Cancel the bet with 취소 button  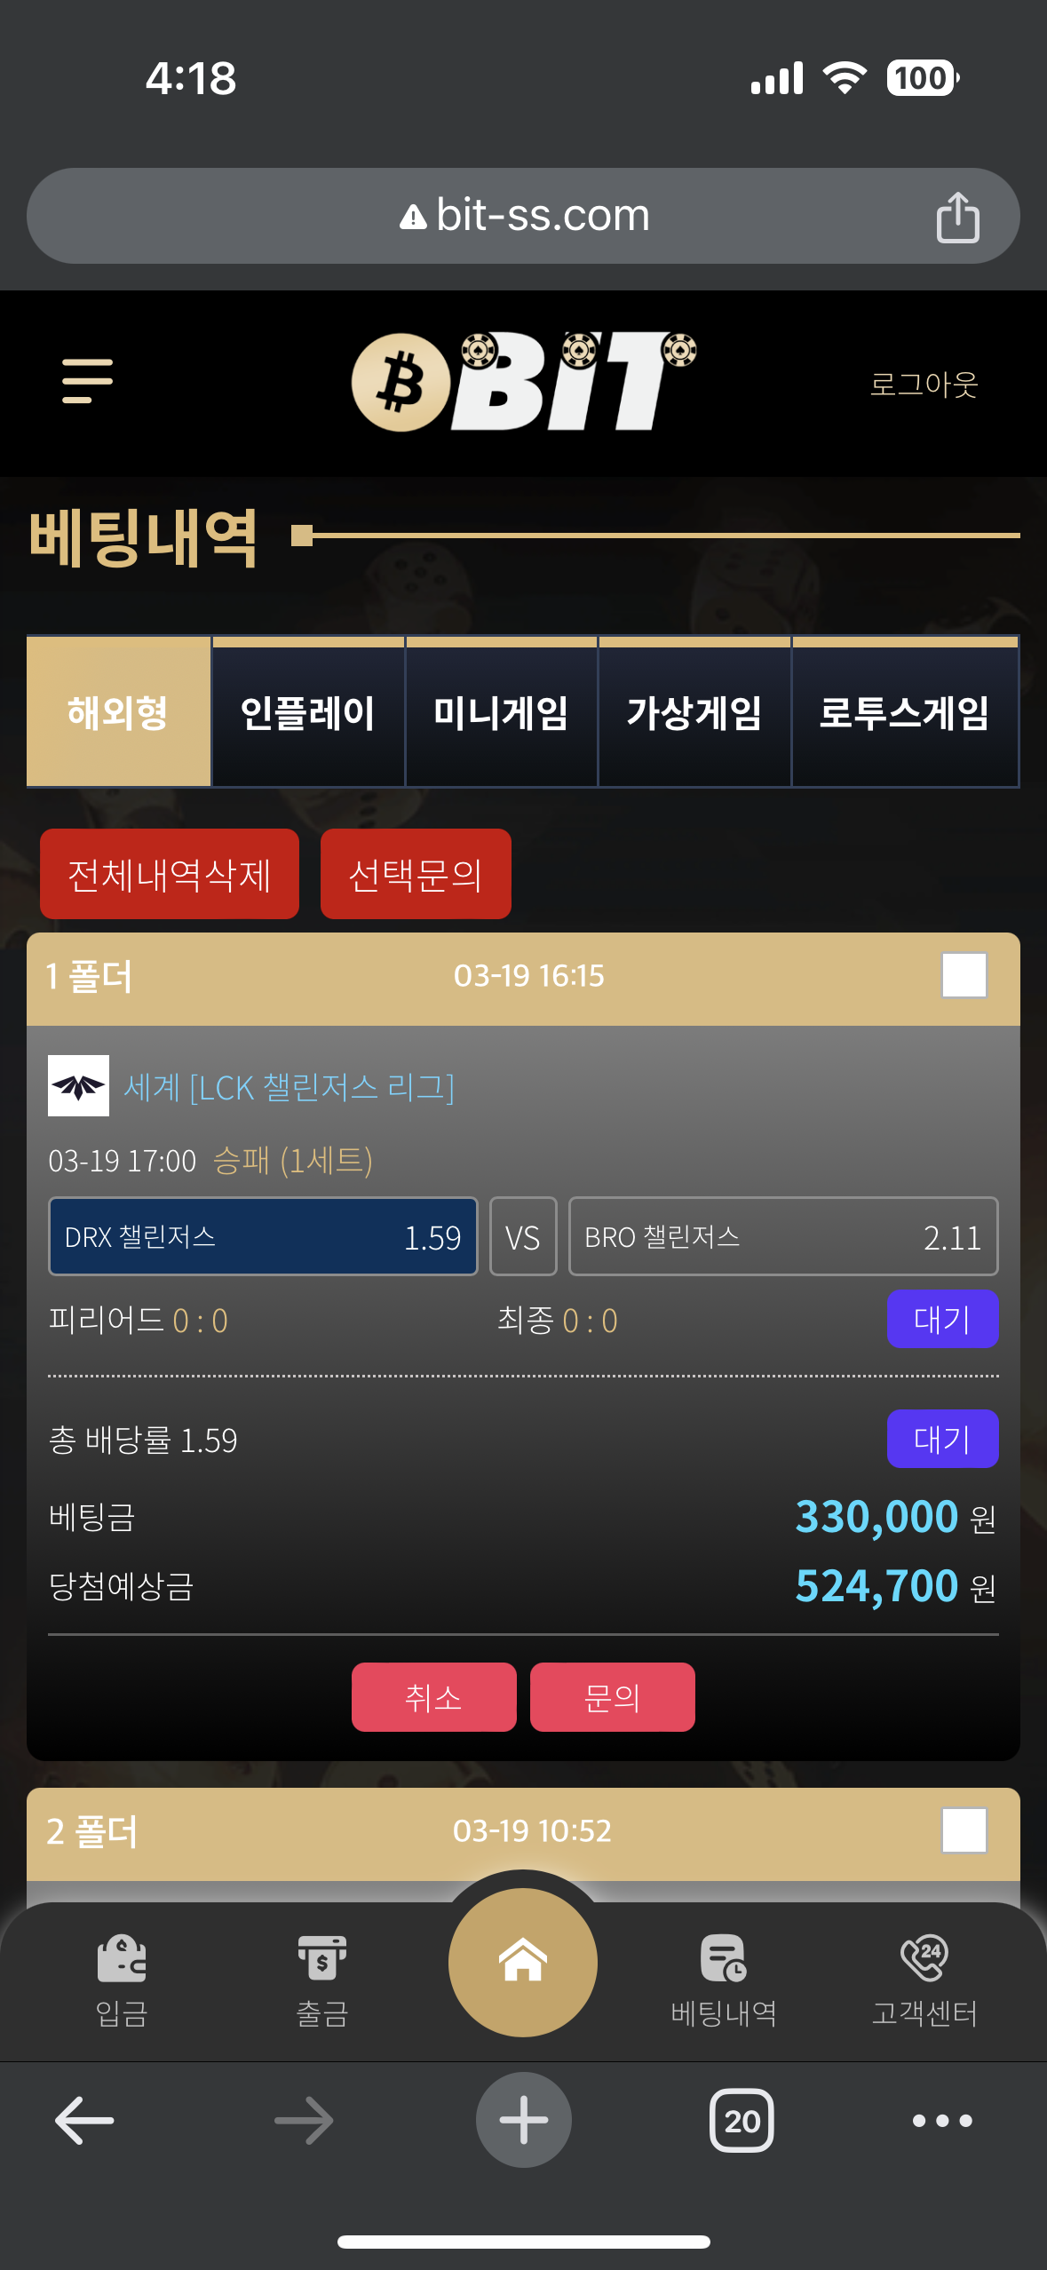point(434,1697)
